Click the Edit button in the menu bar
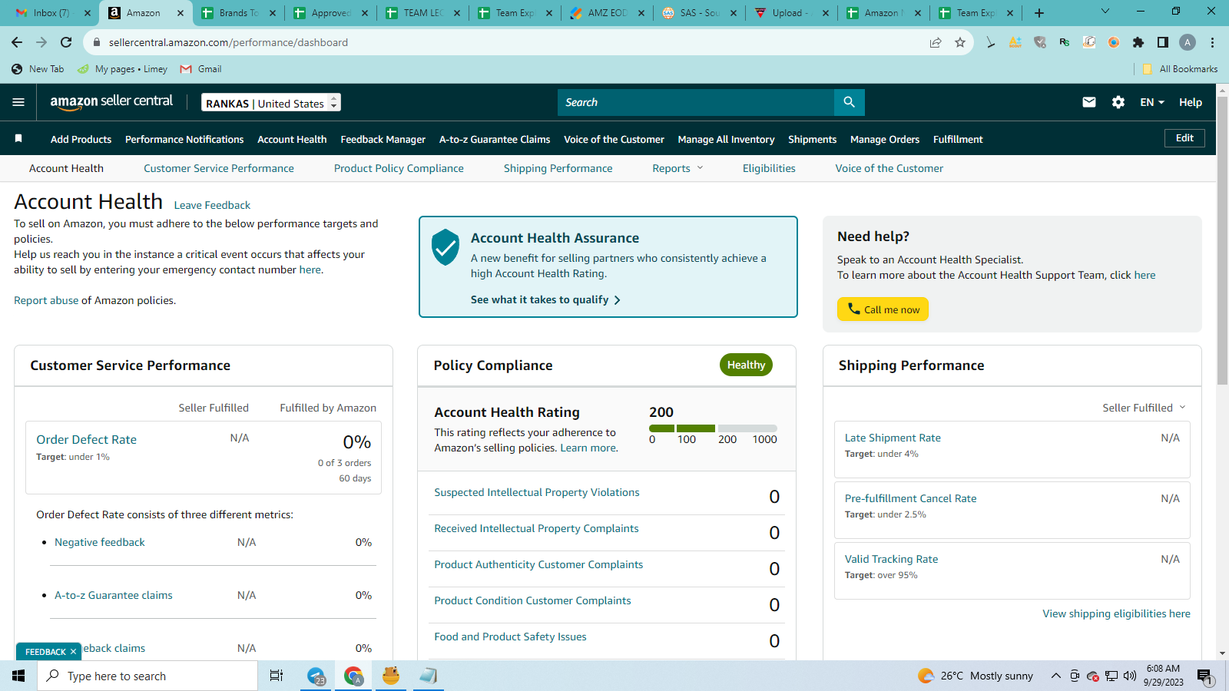This screenshot has width=1229, height=691. click(x=1184, y=138)
